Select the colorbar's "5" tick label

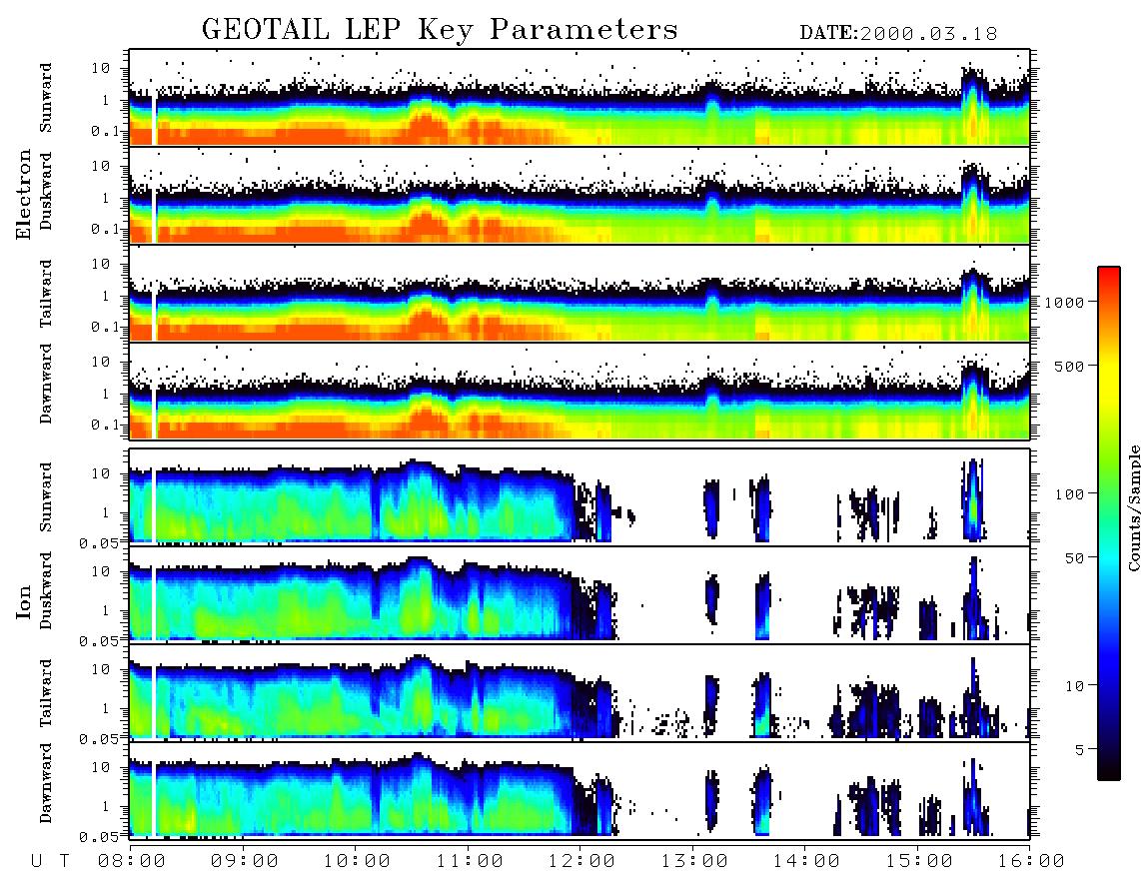pos(1080,749)
